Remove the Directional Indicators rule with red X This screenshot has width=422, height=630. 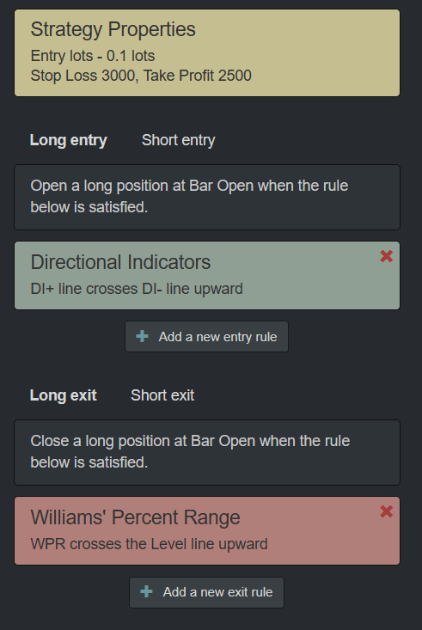click(386, 256)
